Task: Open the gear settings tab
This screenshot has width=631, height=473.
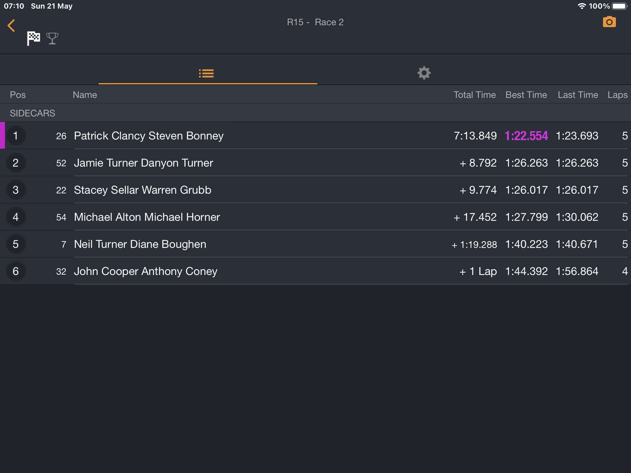Action: (424, 73)
